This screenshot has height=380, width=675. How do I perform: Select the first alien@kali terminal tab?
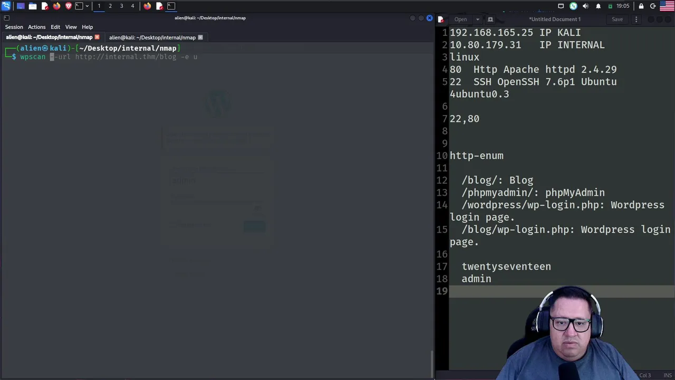pyautogui.click(x=49, y=37)
